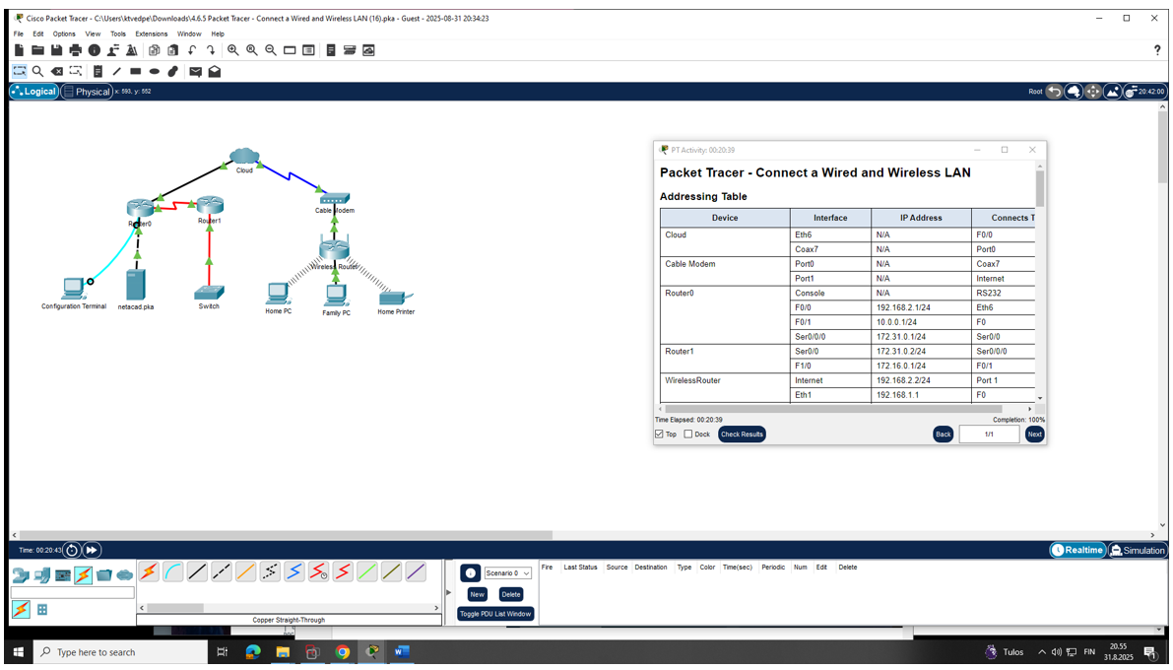Open Microsoft Word from taskbar

click(x=402, y=652)
